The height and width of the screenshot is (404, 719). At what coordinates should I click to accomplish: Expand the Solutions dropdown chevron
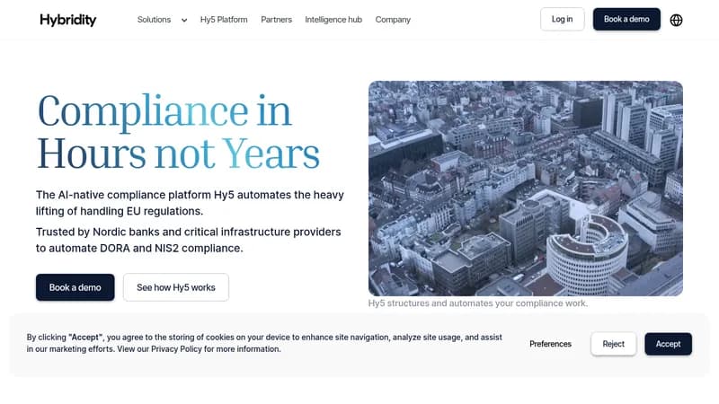(x=184, y=20)
